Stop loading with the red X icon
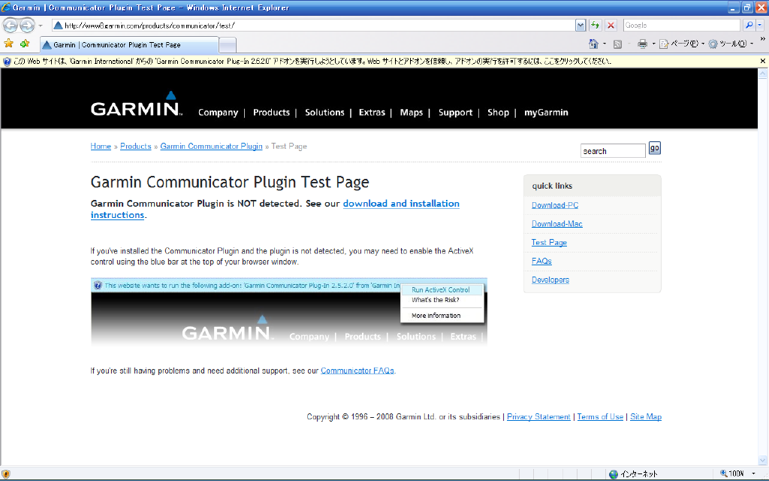The height and width of the screenshot is (481, 769). point(611,26)
